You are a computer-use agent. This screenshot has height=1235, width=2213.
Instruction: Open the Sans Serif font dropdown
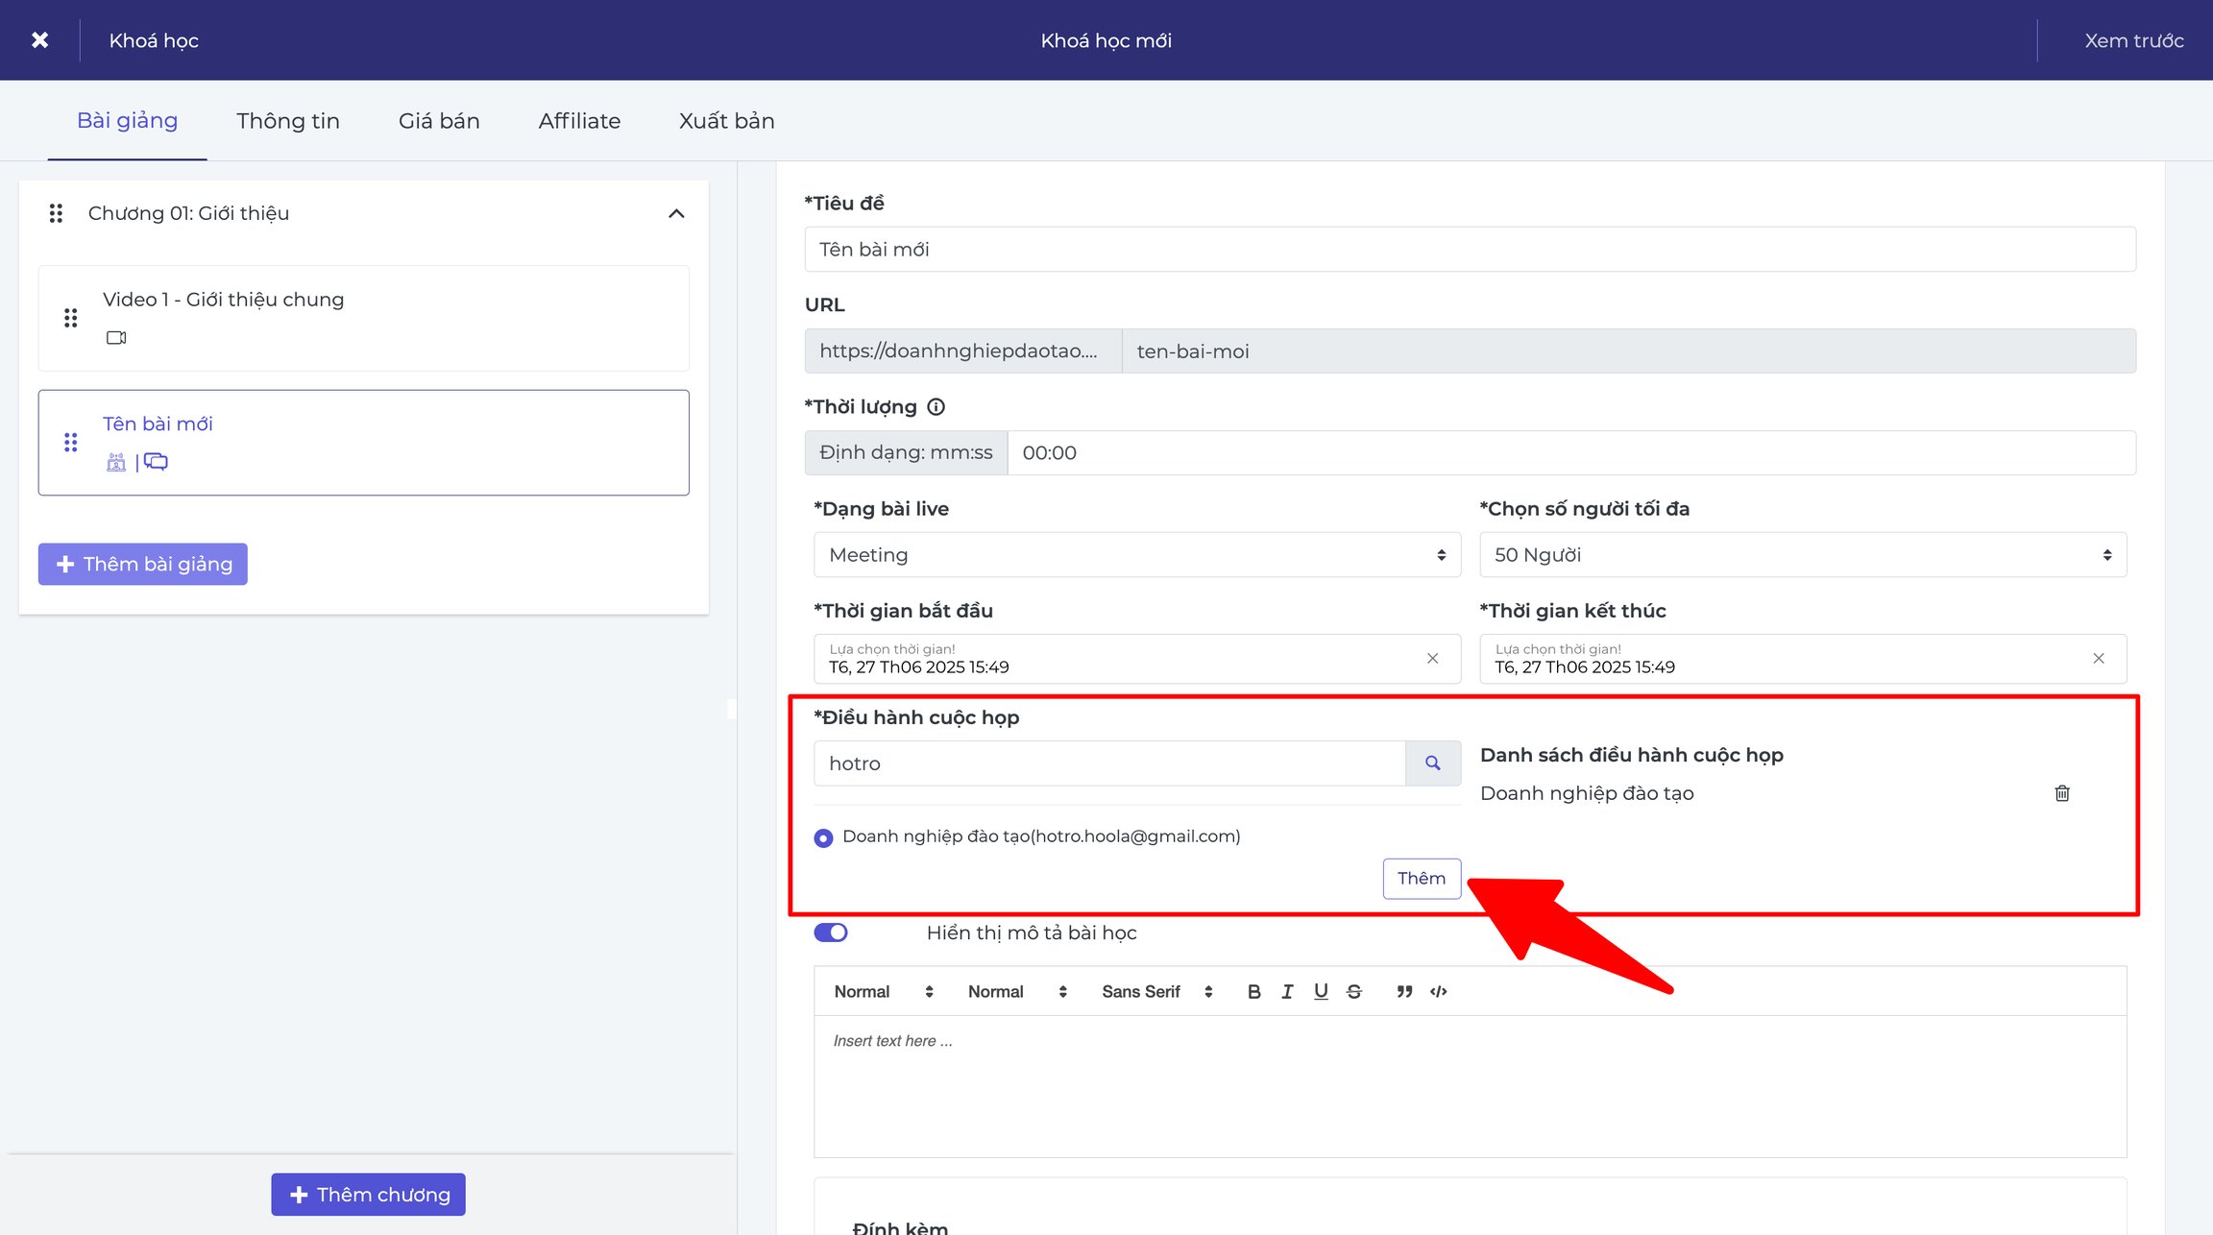1157,991
